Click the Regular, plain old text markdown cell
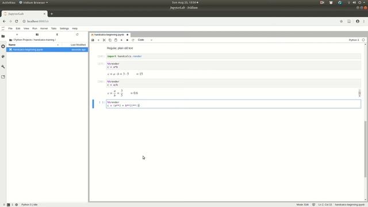The width and height of the screenshot is (368, 207). coord(120,48)
